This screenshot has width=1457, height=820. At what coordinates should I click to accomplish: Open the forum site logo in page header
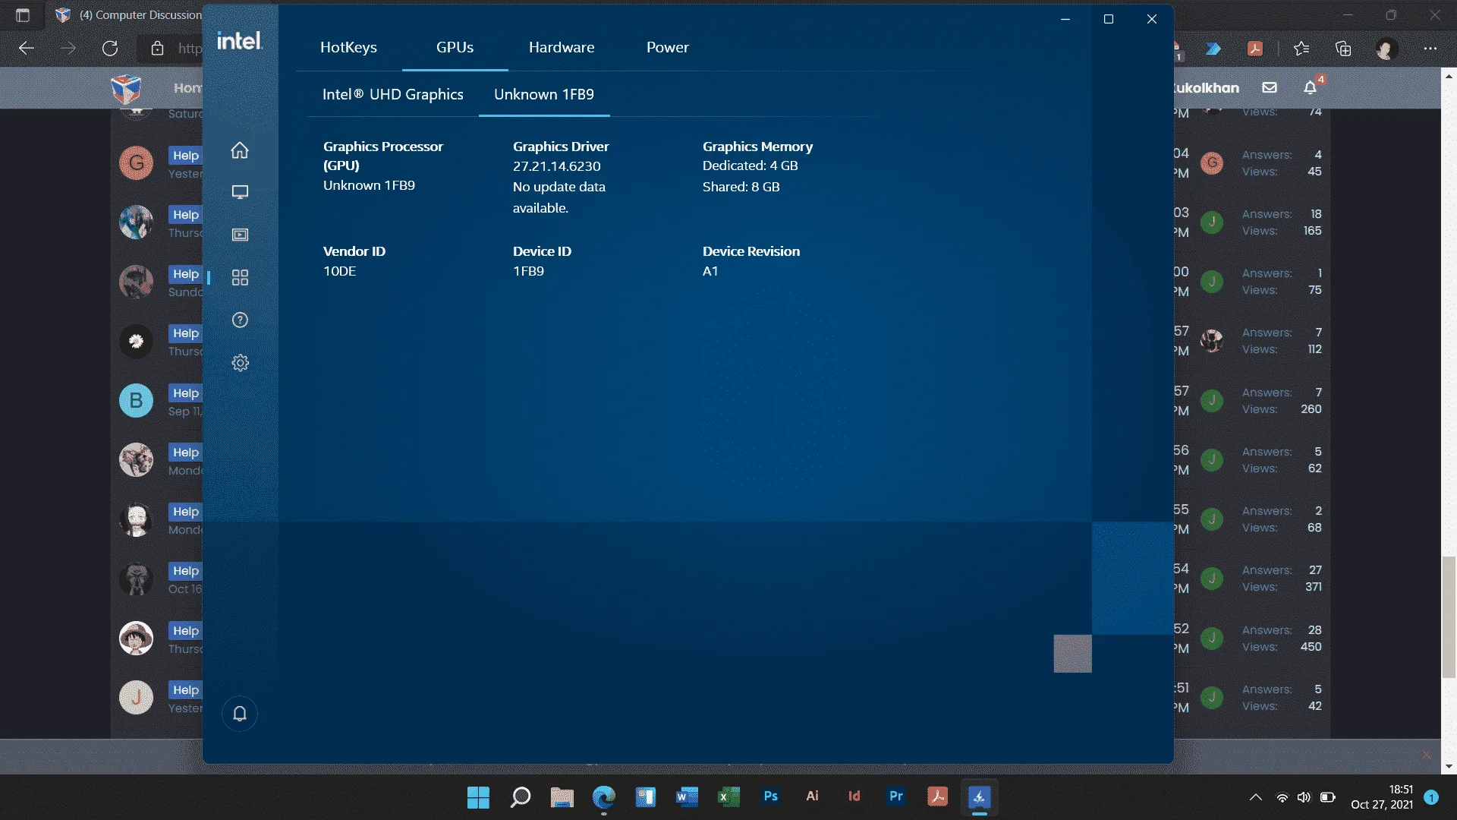(x=126, y=88)
